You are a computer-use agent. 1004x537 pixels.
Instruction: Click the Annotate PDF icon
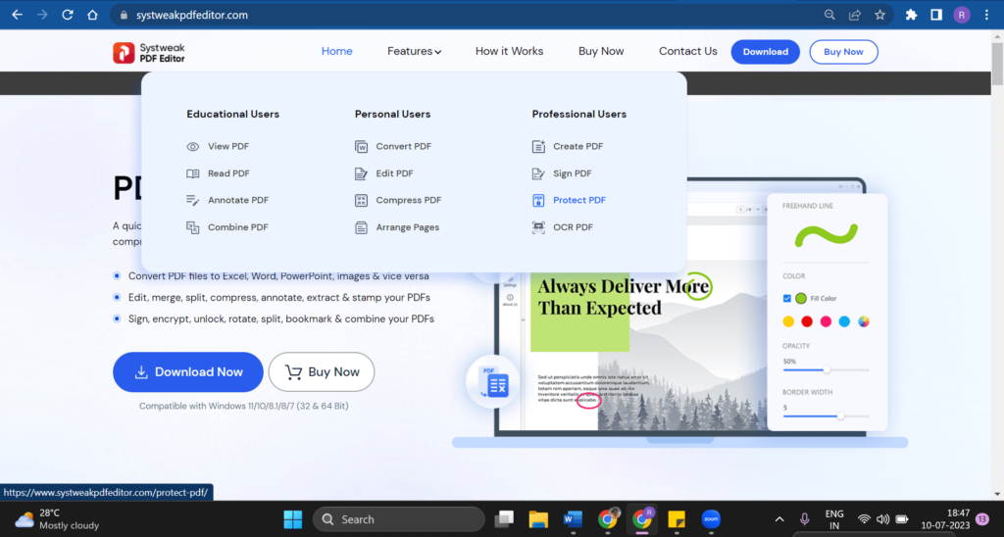pos(193,200)
